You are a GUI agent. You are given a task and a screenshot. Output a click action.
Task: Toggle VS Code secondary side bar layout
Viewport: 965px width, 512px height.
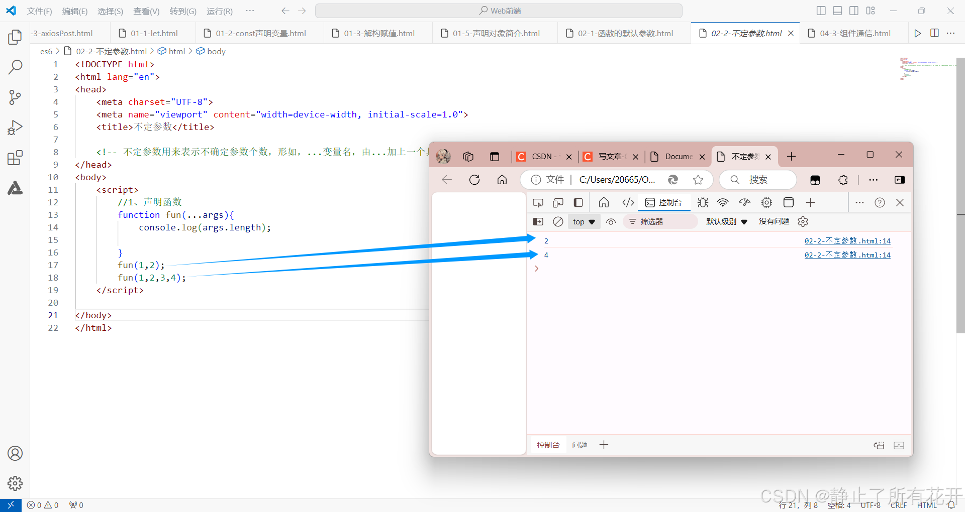pos(854,11)
